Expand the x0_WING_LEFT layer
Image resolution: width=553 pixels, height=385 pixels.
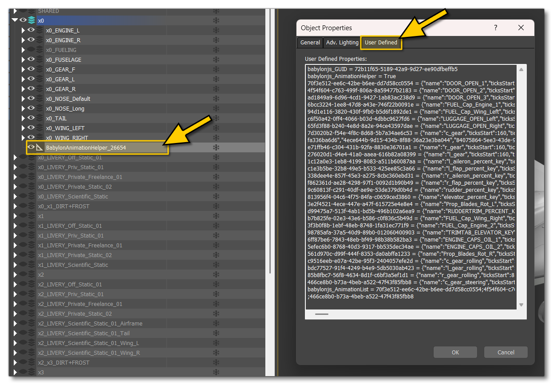23,128
